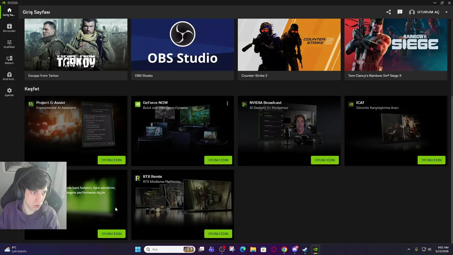453x255 pixels.
Task: Open the account dropdown arrow
Action: coord(446,12)
